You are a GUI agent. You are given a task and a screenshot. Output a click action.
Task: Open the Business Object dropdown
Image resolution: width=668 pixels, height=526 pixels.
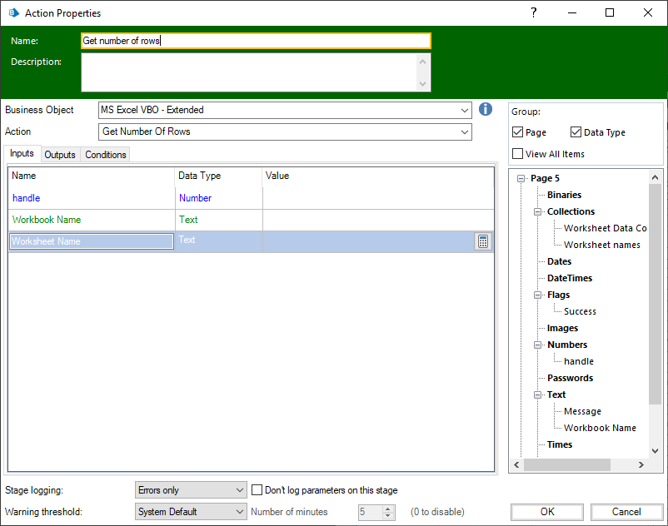click(464, 110)
